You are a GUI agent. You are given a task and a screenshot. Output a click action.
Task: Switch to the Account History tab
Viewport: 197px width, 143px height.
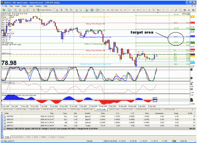point(18,137)
